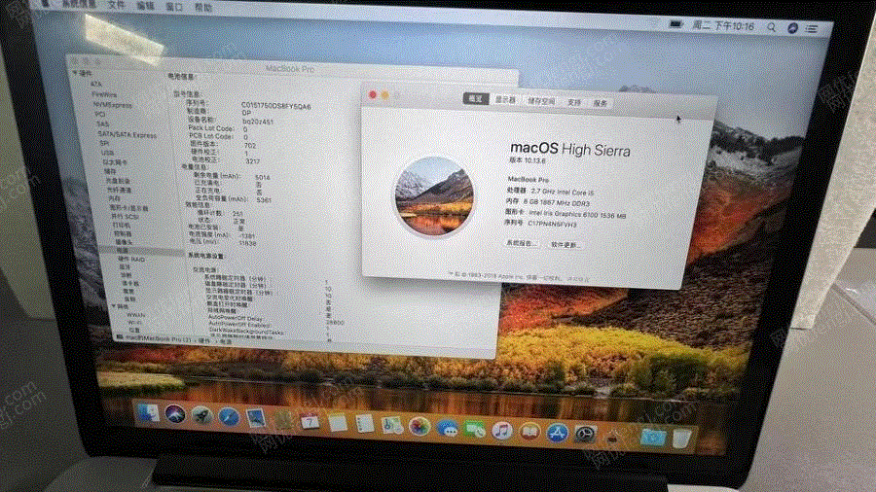Screen dimensions: 876x492
Task: Click the 2.7 GHz Intel Core i5 line
Action: [550, 192]
